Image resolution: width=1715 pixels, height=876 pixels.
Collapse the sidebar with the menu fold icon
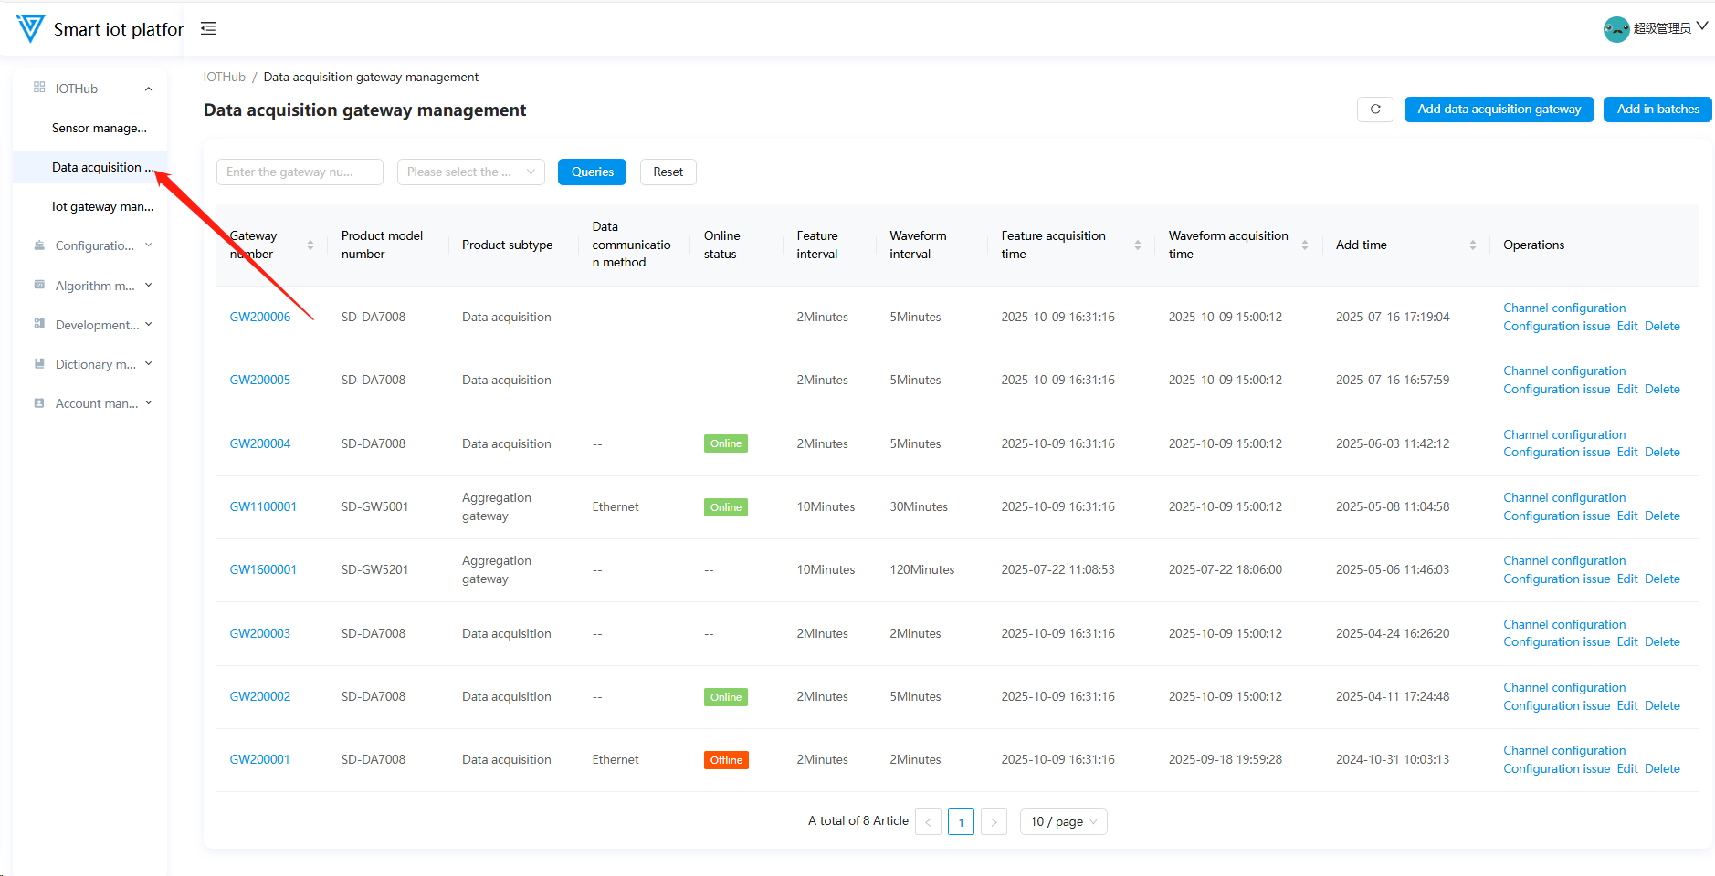208,28
